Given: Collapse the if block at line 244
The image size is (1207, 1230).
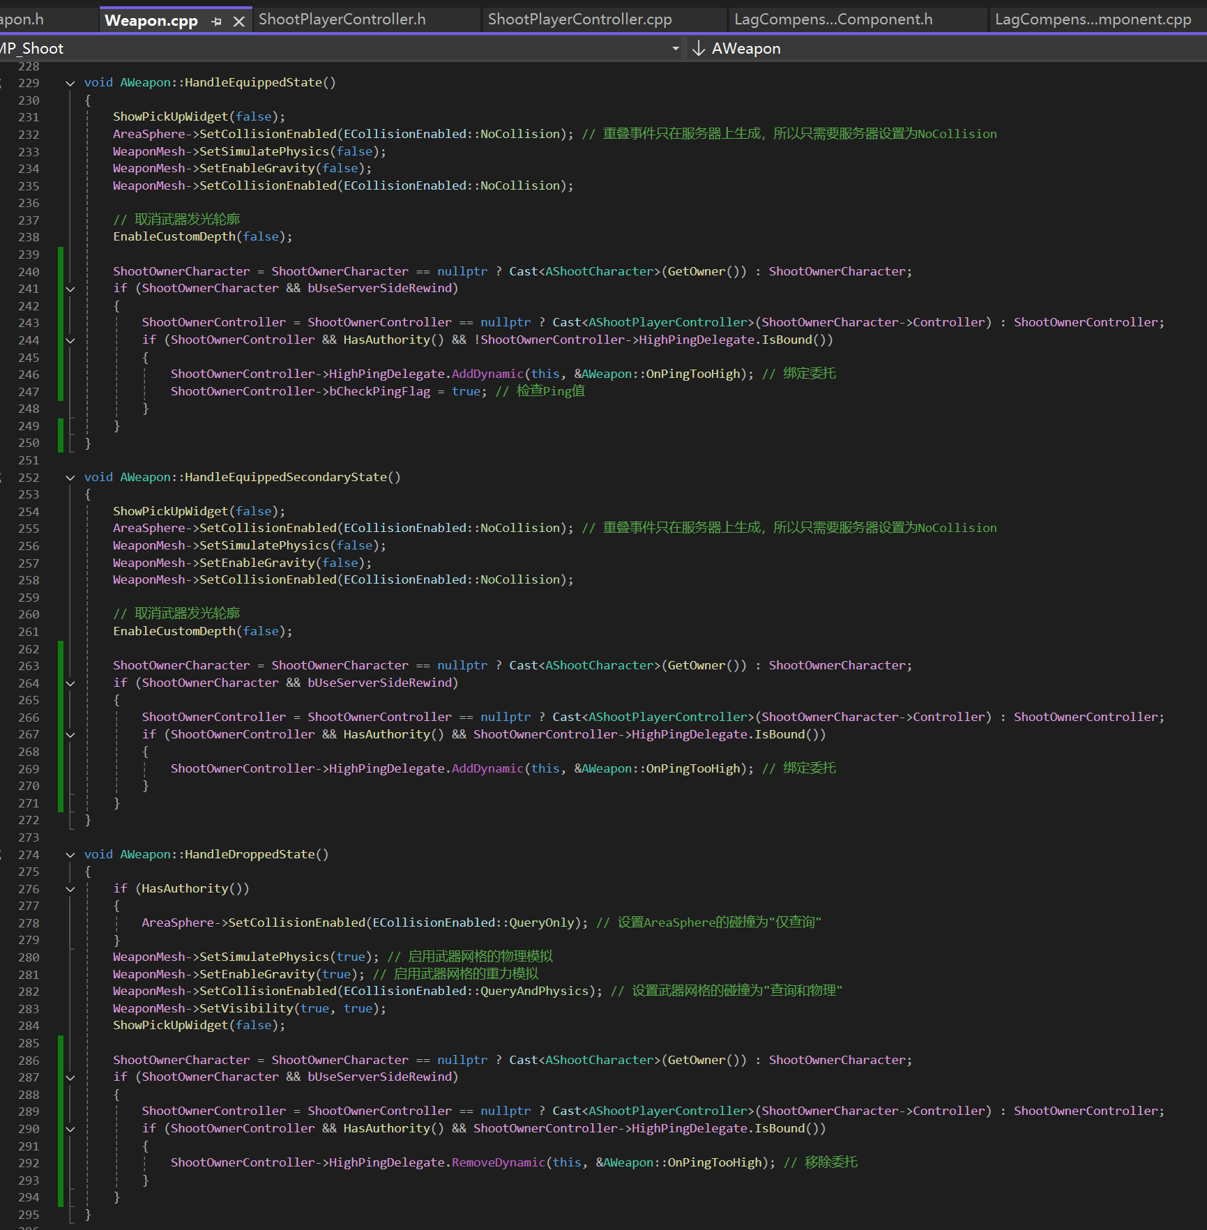Looking at the screenshot, I should pos(70,340).
